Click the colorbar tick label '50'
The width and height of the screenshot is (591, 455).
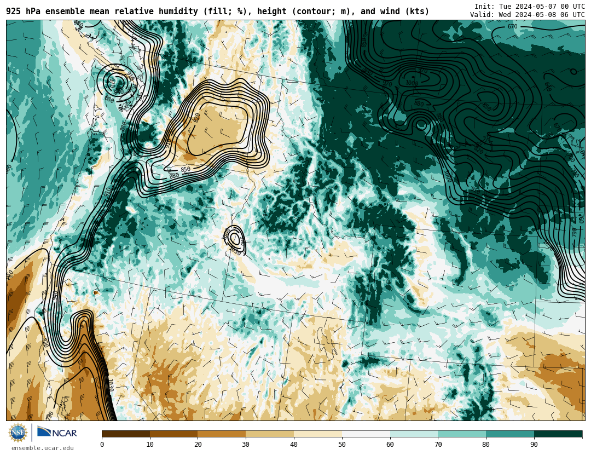pyautogui.click(x=342, y=445)
